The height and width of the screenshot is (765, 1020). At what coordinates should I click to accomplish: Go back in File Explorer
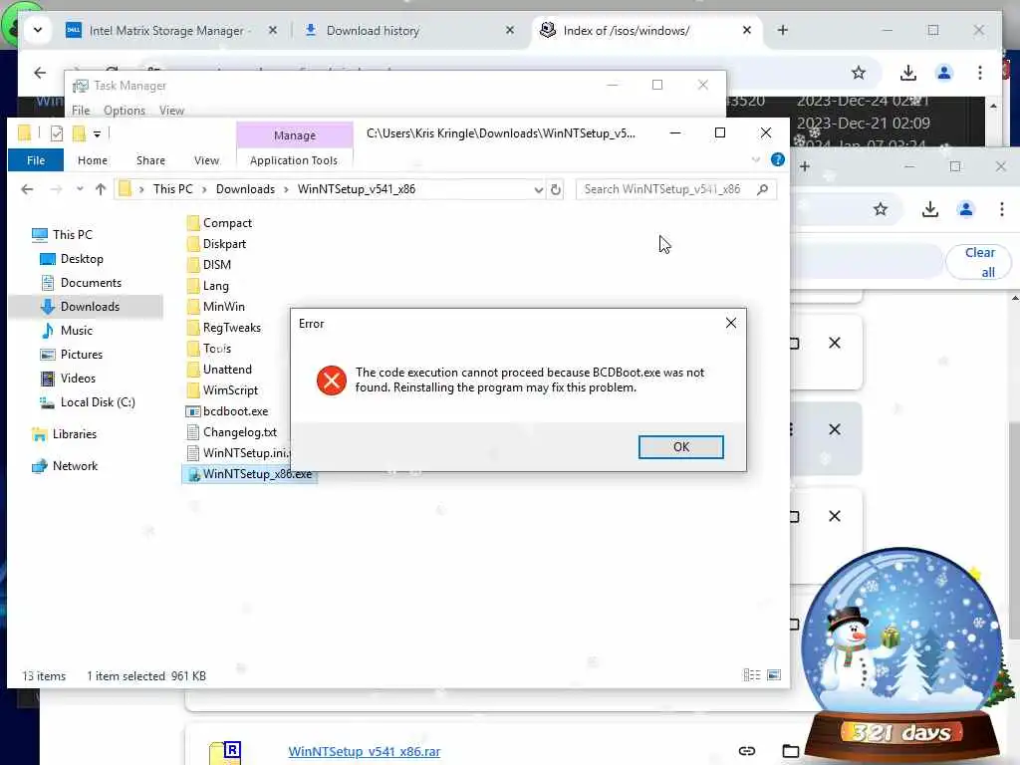tap(27, 189)
